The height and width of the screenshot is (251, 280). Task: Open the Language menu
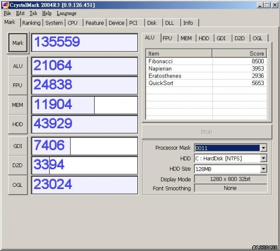click(66, 14)
